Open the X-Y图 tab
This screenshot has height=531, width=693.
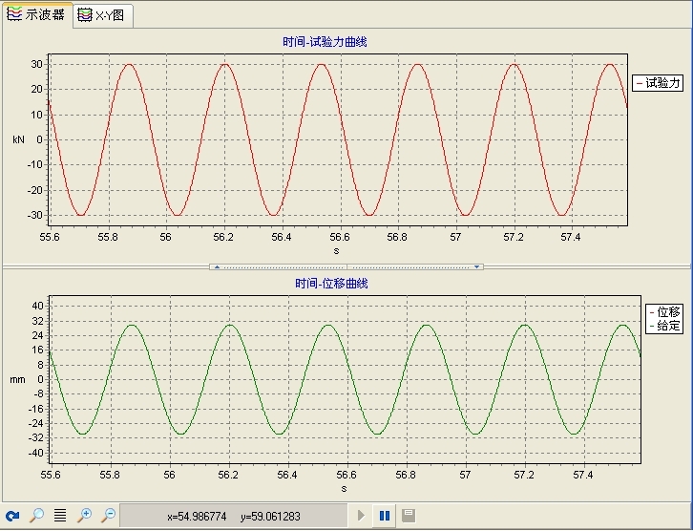[x=104, y=15]
